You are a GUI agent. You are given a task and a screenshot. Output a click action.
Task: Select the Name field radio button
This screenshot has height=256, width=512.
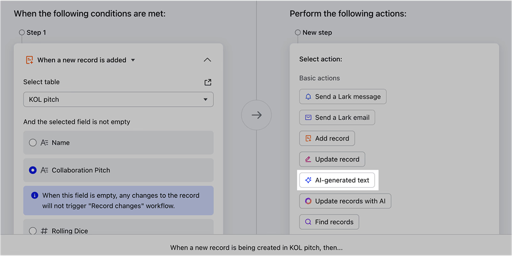[33, 143]
